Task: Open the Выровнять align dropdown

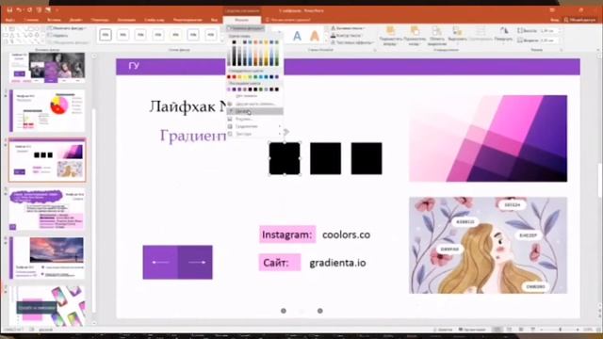Action: click(457, 36)
